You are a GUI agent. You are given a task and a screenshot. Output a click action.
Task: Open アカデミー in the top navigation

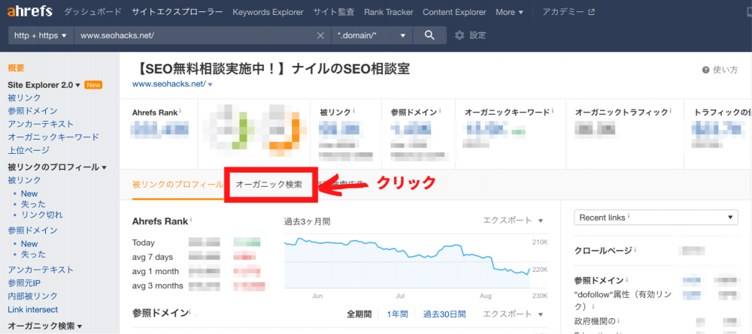564,12
